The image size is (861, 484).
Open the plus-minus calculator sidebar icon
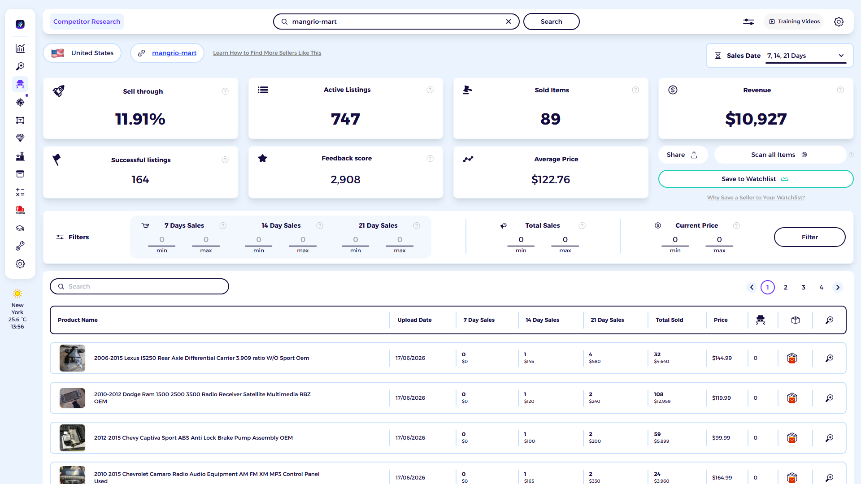20,192
